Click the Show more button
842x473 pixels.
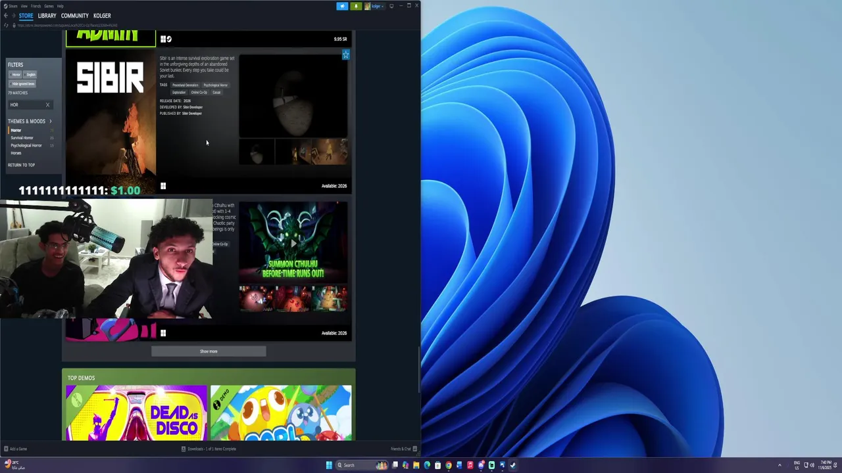pyautogui.click(x=209, y=351)
